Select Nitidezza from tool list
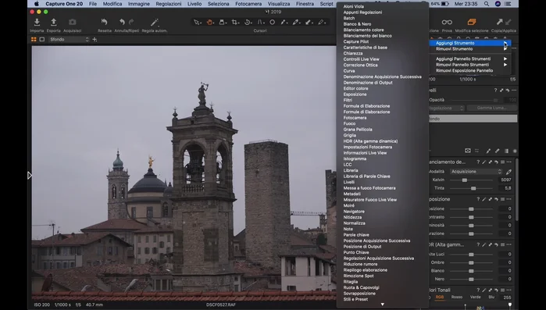The height and width of the screenshot is (310, 546). tap(352, 217)
